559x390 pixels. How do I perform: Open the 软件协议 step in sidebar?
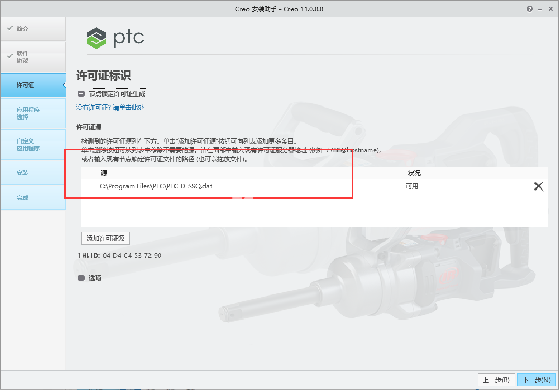click(33, 57)
